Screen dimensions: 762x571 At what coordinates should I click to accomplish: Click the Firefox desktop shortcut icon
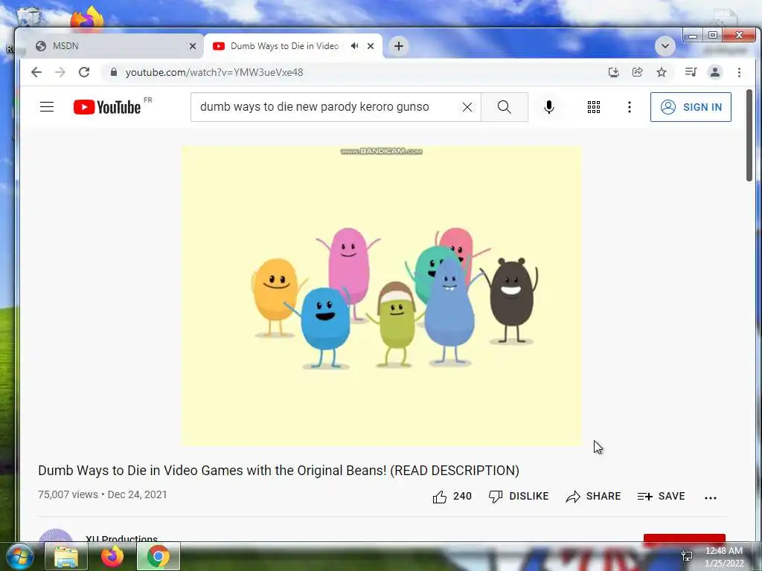coord(87,19)
